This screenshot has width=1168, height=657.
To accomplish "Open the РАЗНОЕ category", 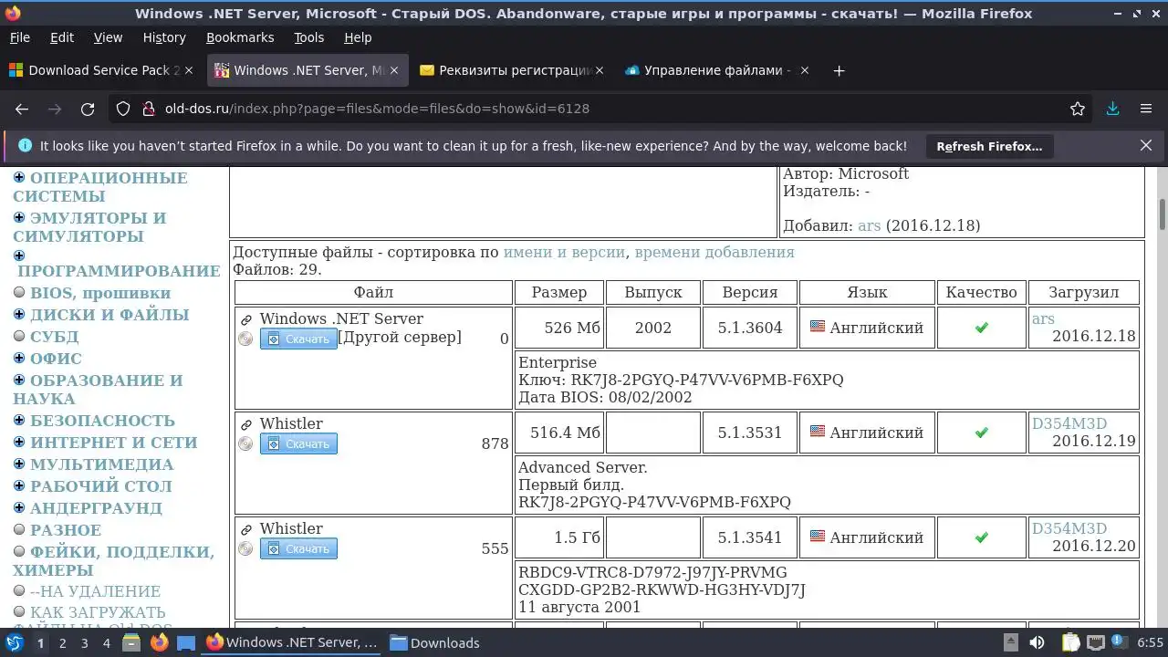I will pyautogui.click(x=66, y=530).
